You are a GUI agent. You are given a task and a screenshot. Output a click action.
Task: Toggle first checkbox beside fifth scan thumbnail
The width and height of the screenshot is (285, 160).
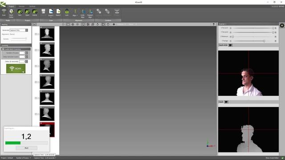click(36, 98)
